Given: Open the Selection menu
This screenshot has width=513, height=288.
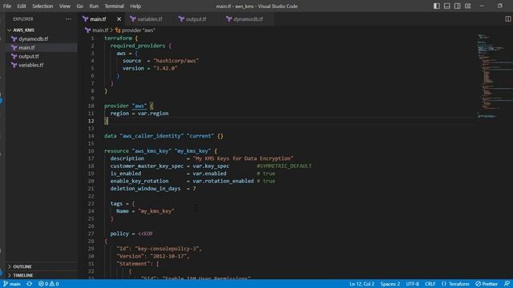Looking at the screenshot, I should (42, 6).
